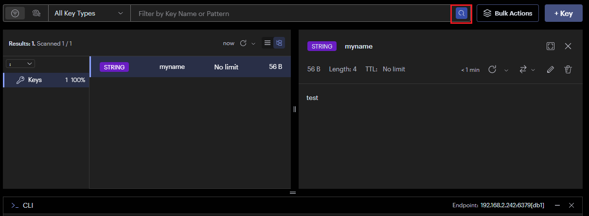Switch to filter by key name mode
The width and height of the screenshot is (589, 216).
[x=15, y=14]
